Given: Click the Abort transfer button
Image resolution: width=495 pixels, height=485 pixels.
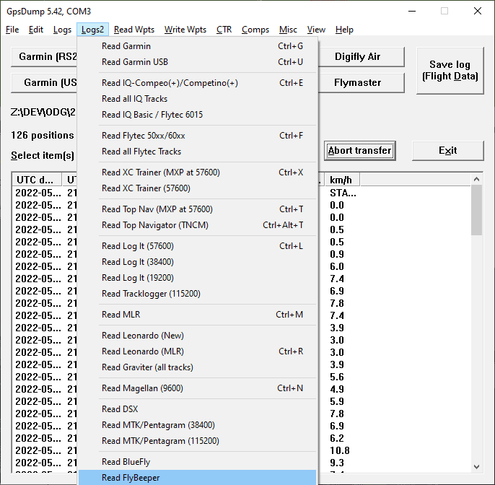Looking at the screenshot, I should tap(360, 151).
